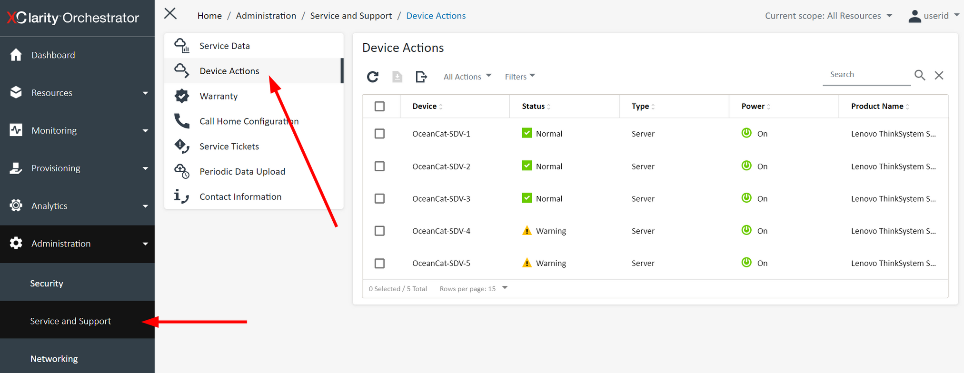
Task: Sort table by Device column
Action: click(427, 106)
